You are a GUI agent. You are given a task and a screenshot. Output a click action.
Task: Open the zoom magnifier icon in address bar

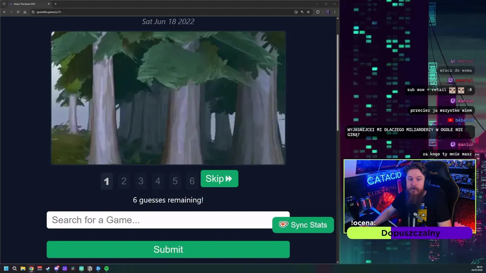(x=302, y=12)
